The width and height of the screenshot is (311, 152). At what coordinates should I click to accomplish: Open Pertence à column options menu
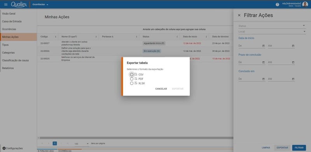click(x=136, y=37)
